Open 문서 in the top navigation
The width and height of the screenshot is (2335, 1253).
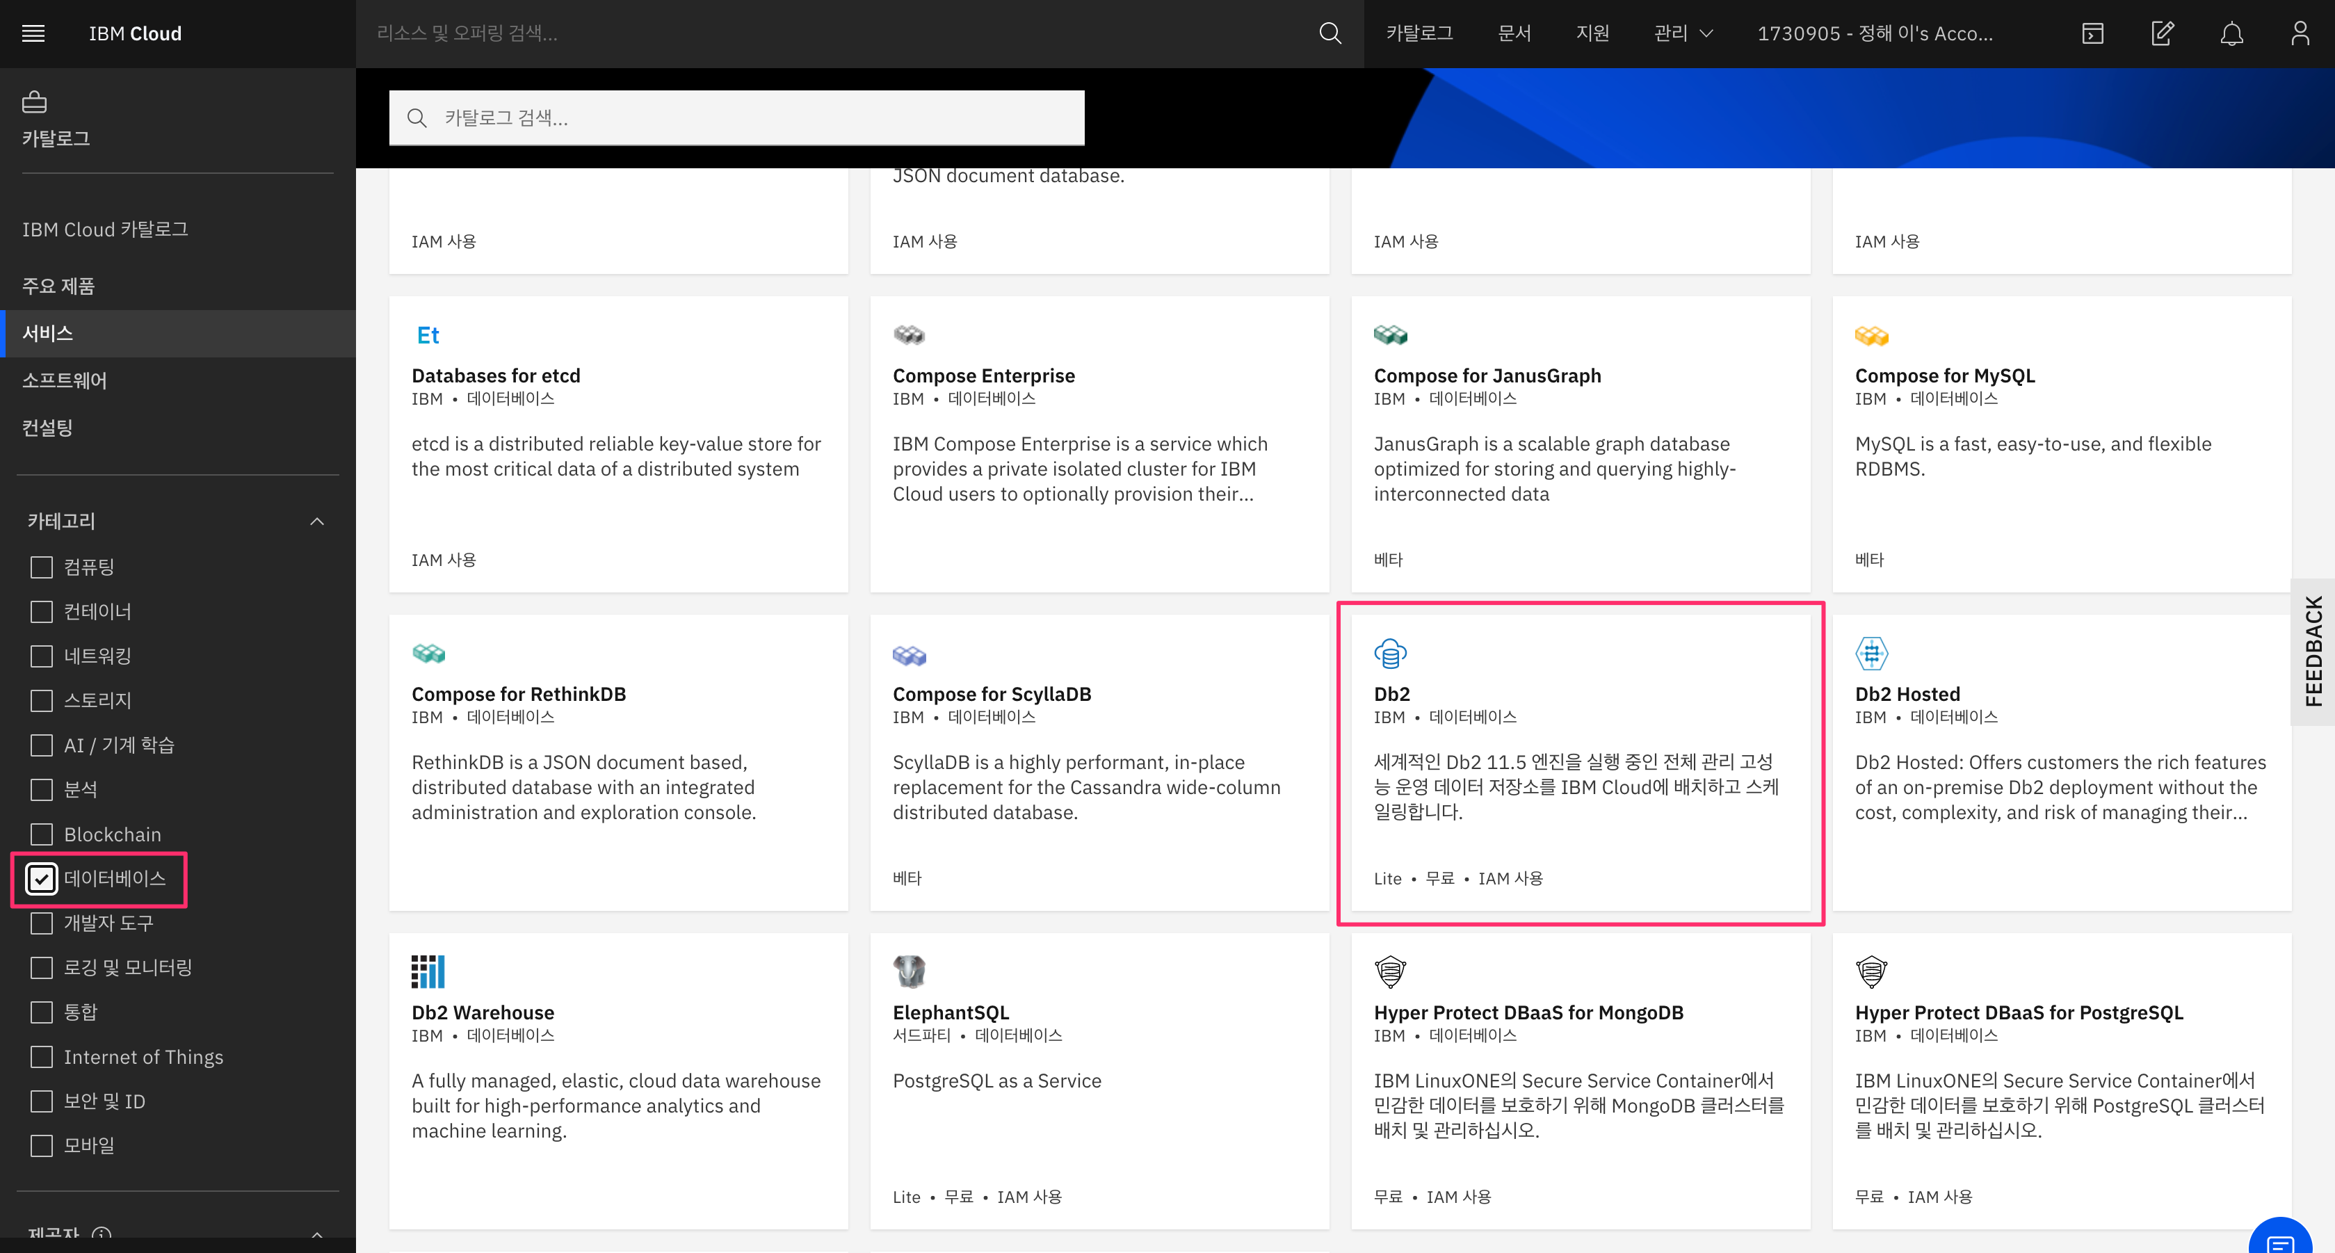coord(1514,33)
